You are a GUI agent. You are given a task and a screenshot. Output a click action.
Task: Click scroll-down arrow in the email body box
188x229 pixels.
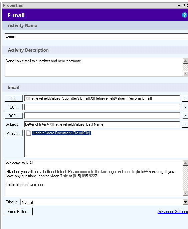click(185, 193)
